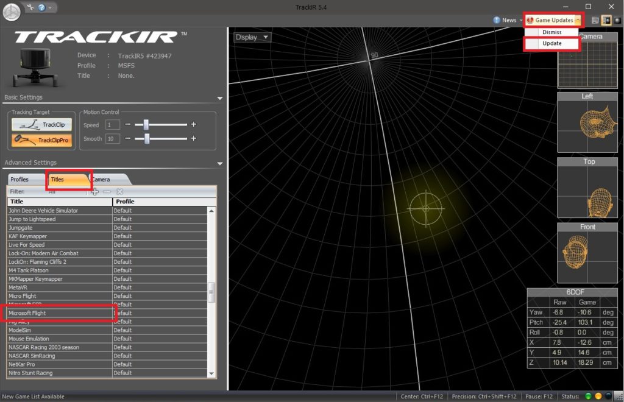This screenshot has width=624, height=402.
Task: Increase Smooth with the plus button
Action: [x=194, y=138]
